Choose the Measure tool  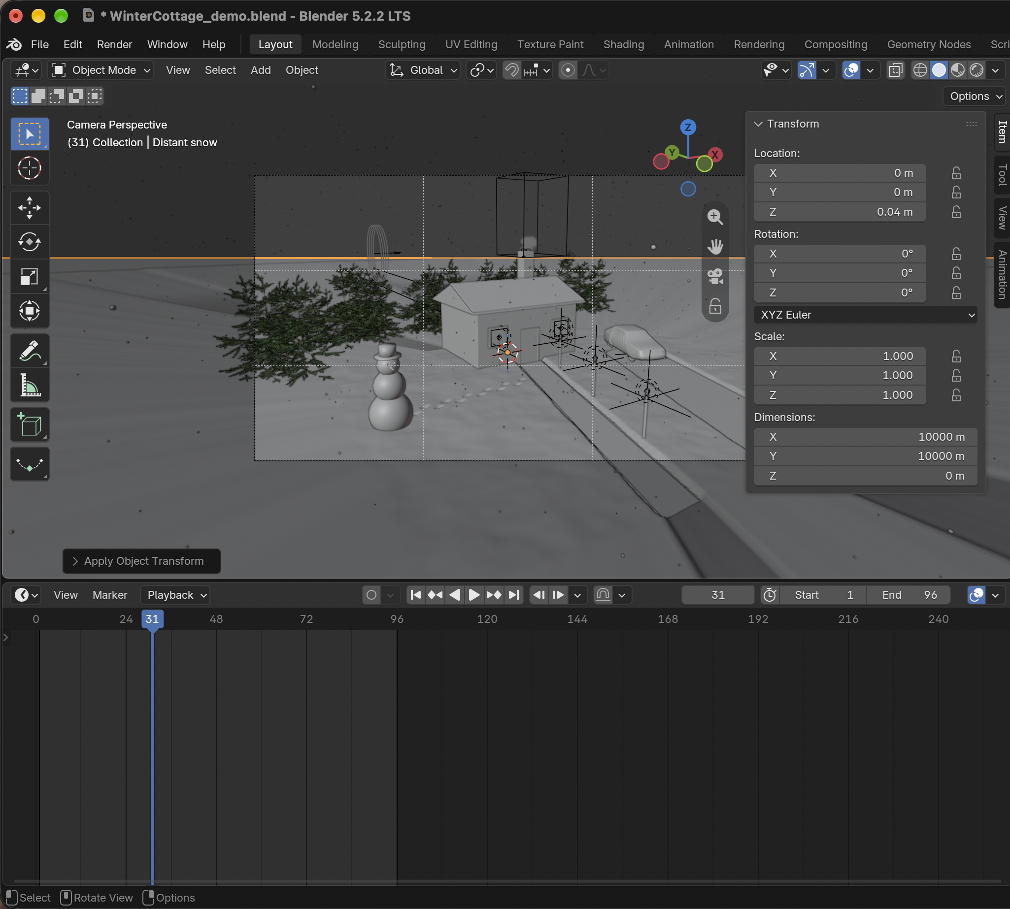pyautogui.click(x=30, y=385)
